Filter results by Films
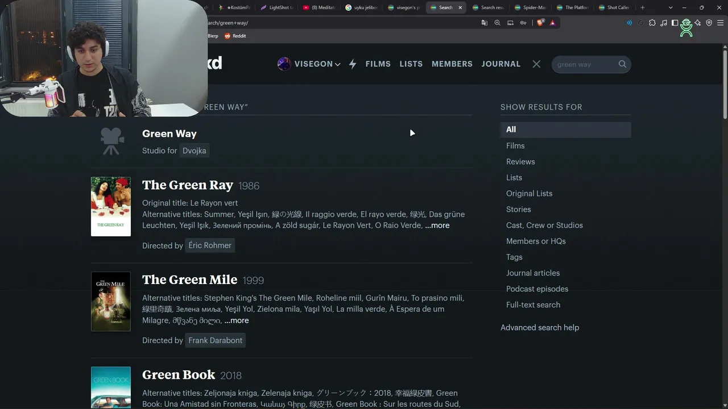 click(x=515, y=146)
